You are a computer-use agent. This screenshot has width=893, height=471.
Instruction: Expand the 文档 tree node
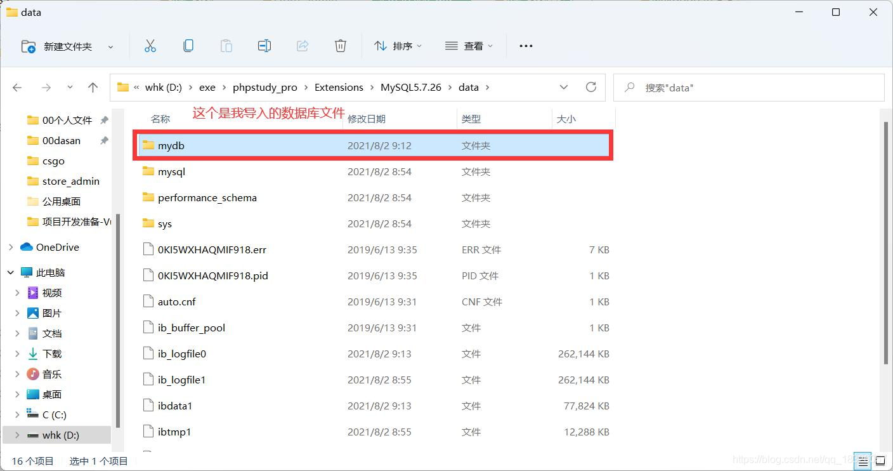coord(17,333)
